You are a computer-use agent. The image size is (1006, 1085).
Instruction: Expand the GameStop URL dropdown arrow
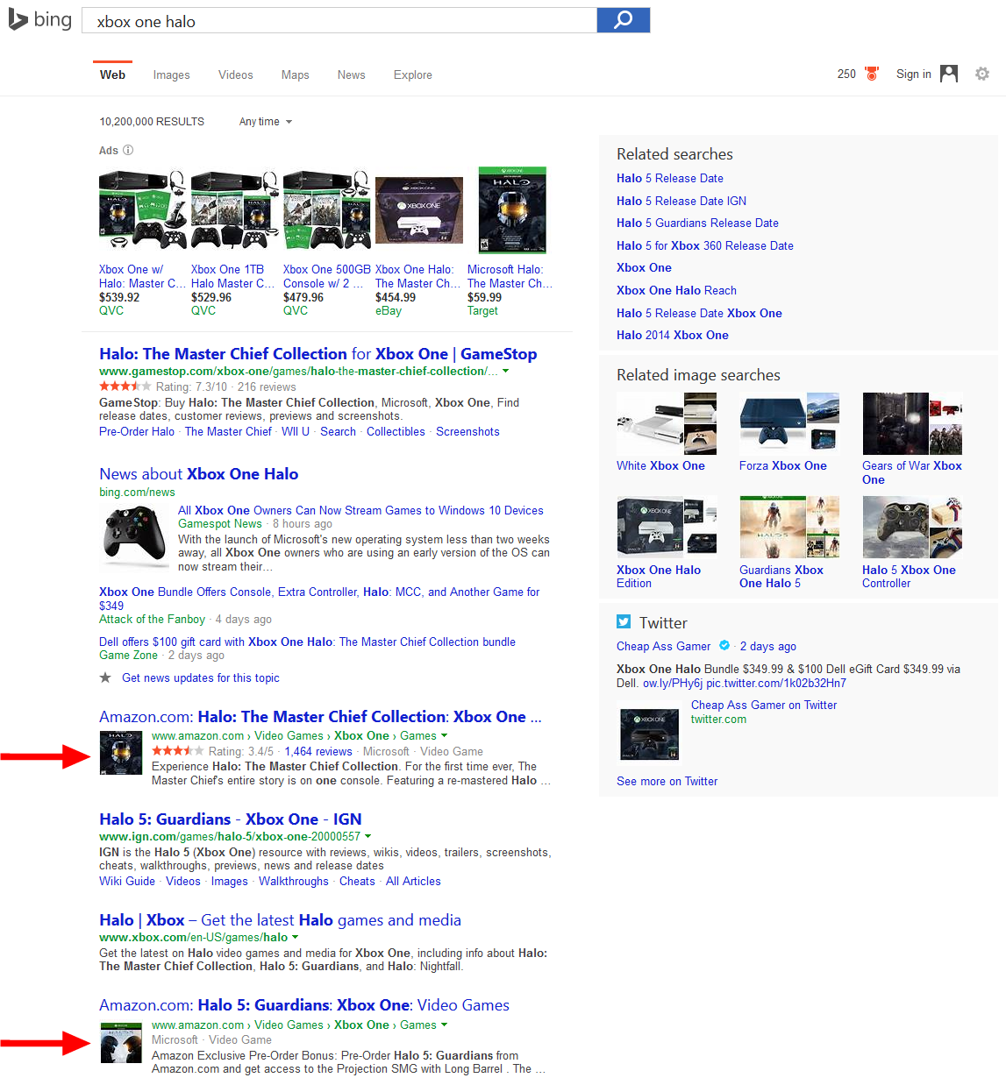coord(505,372)
